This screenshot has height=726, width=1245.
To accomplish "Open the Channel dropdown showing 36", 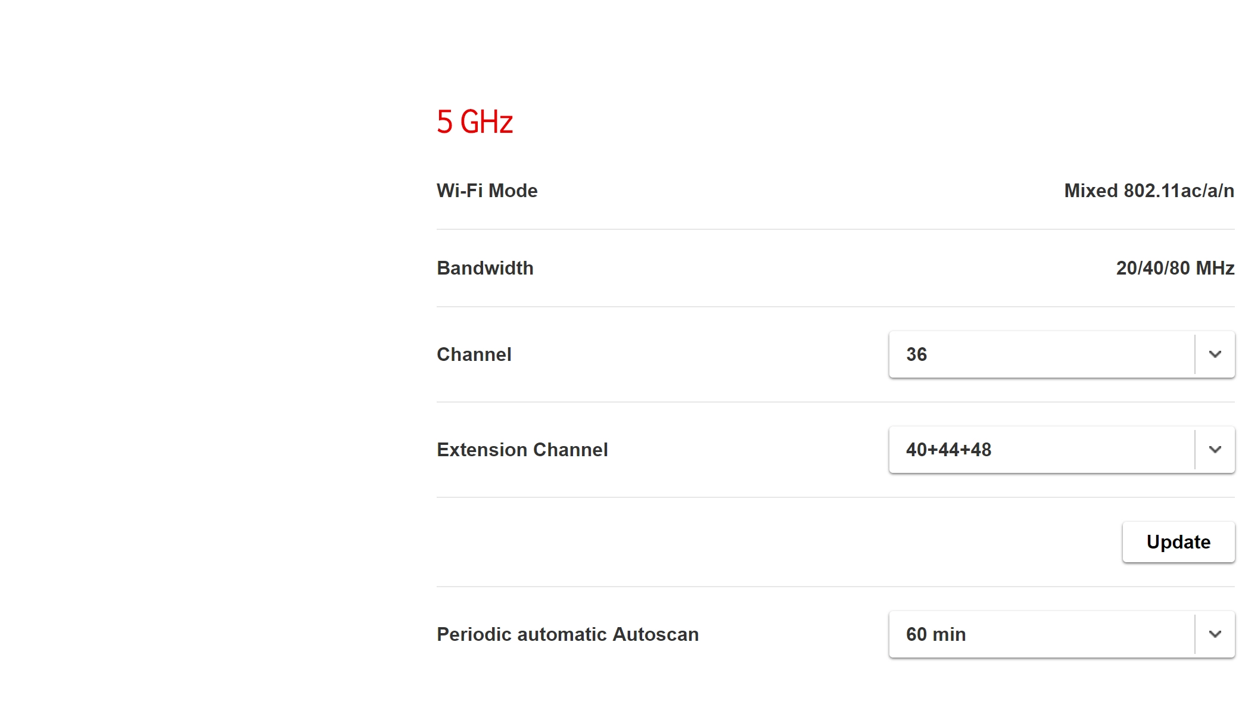I will pyautogui.click(x=1041, y=354).
